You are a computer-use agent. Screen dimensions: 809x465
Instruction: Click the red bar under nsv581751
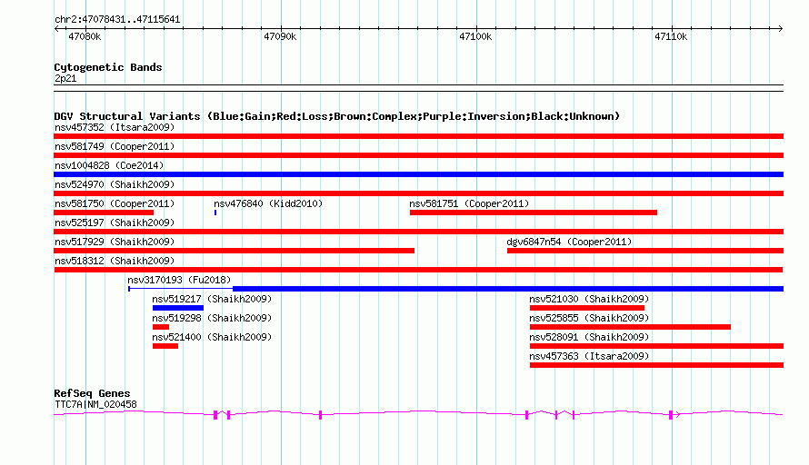click(534, 213)
